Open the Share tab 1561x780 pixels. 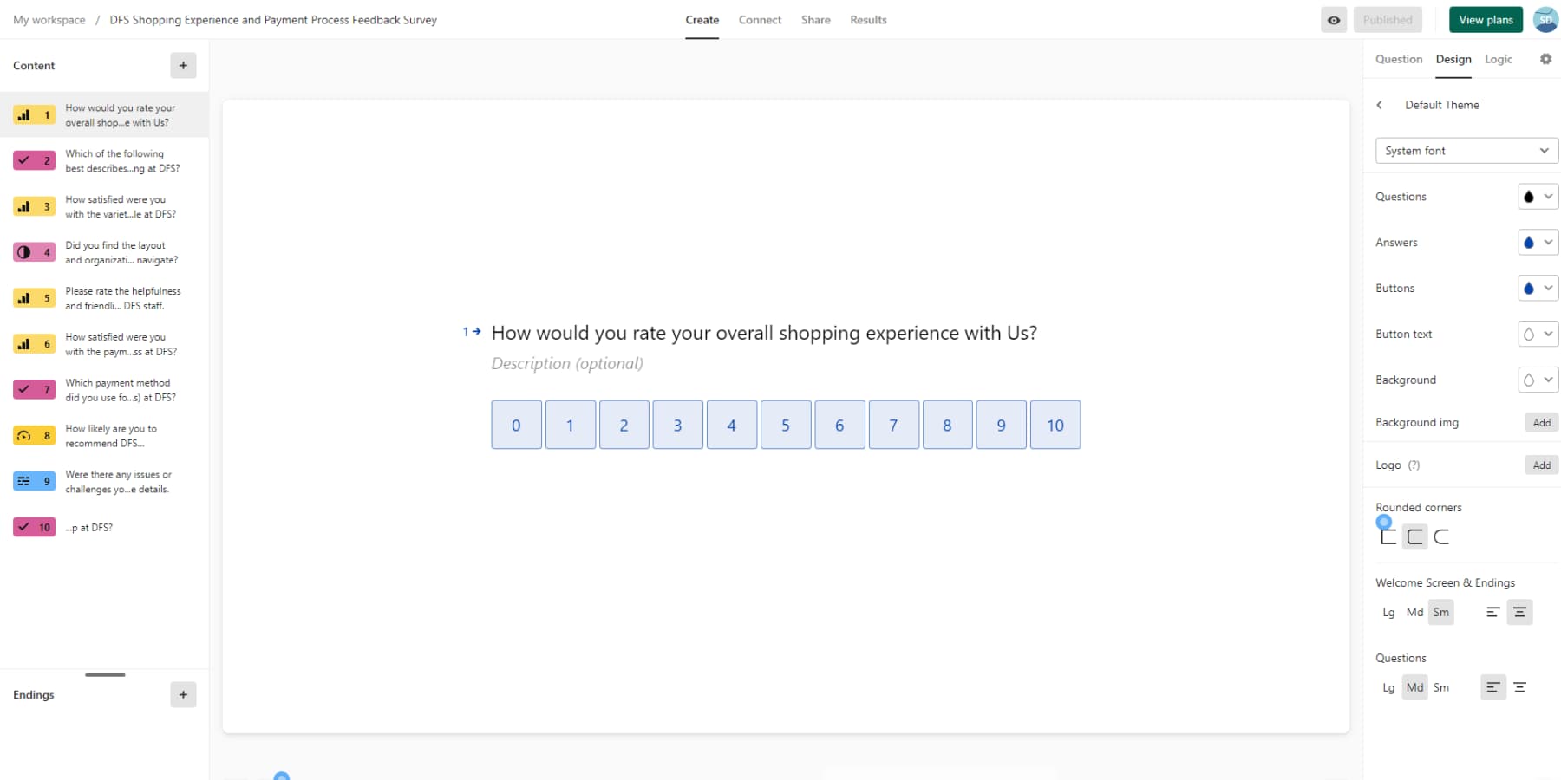click(x=814, y=19)
